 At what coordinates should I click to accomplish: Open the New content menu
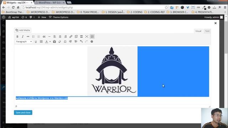click(42, 17)
